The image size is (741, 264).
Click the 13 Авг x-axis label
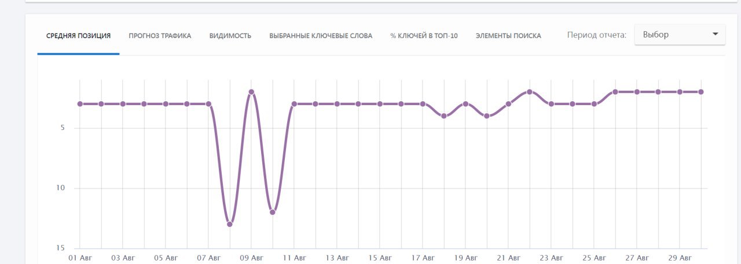(x=337, y=258)
